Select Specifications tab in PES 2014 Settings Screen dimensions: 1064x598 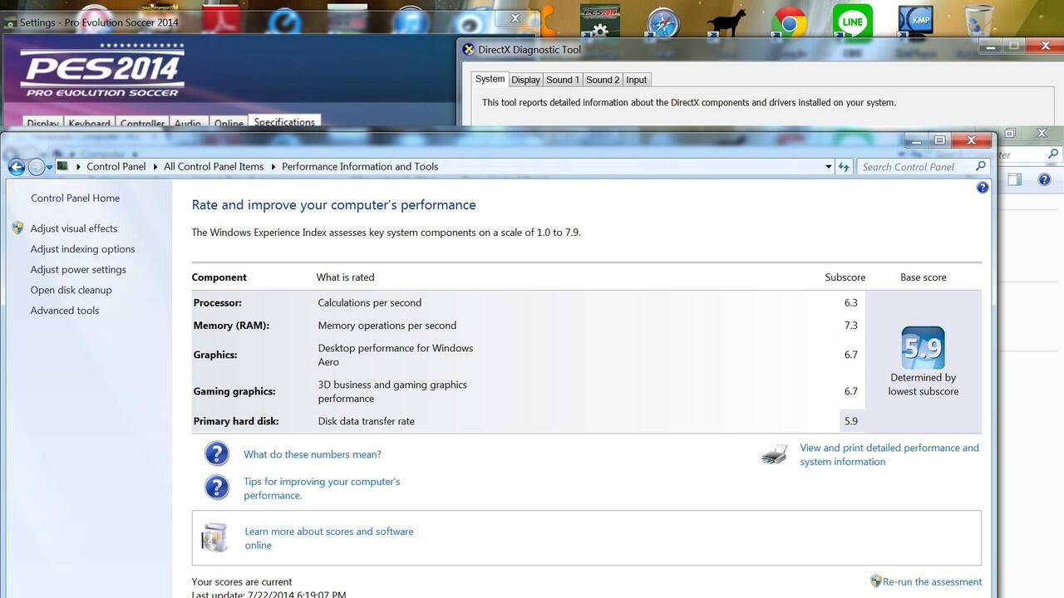284,121
